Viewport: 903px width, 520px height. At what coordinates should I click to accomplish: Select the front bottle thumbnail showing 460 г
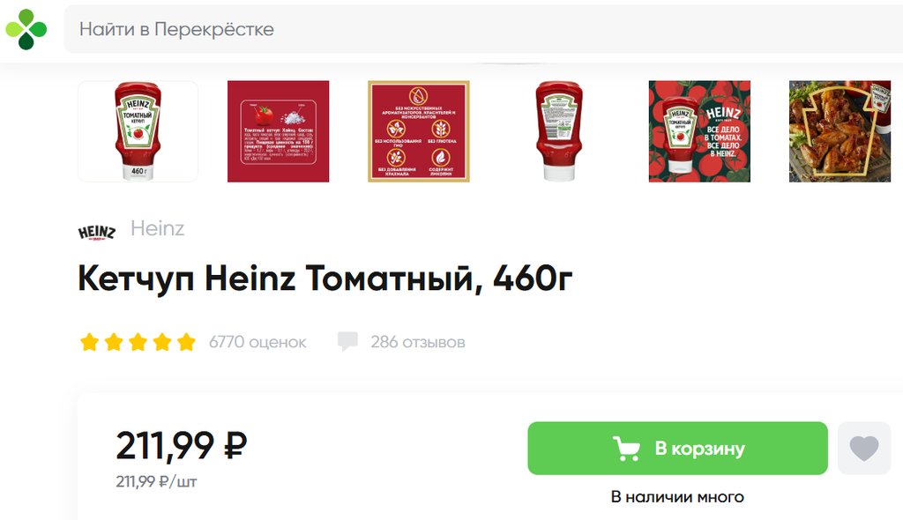point(138,131)
